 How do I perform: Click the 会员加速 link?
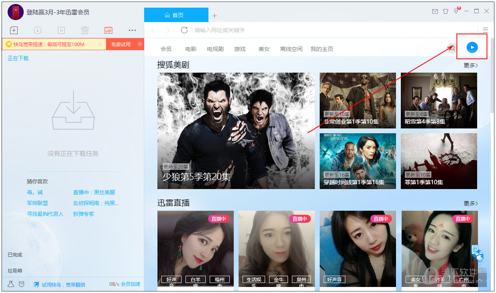pos(131,284)
